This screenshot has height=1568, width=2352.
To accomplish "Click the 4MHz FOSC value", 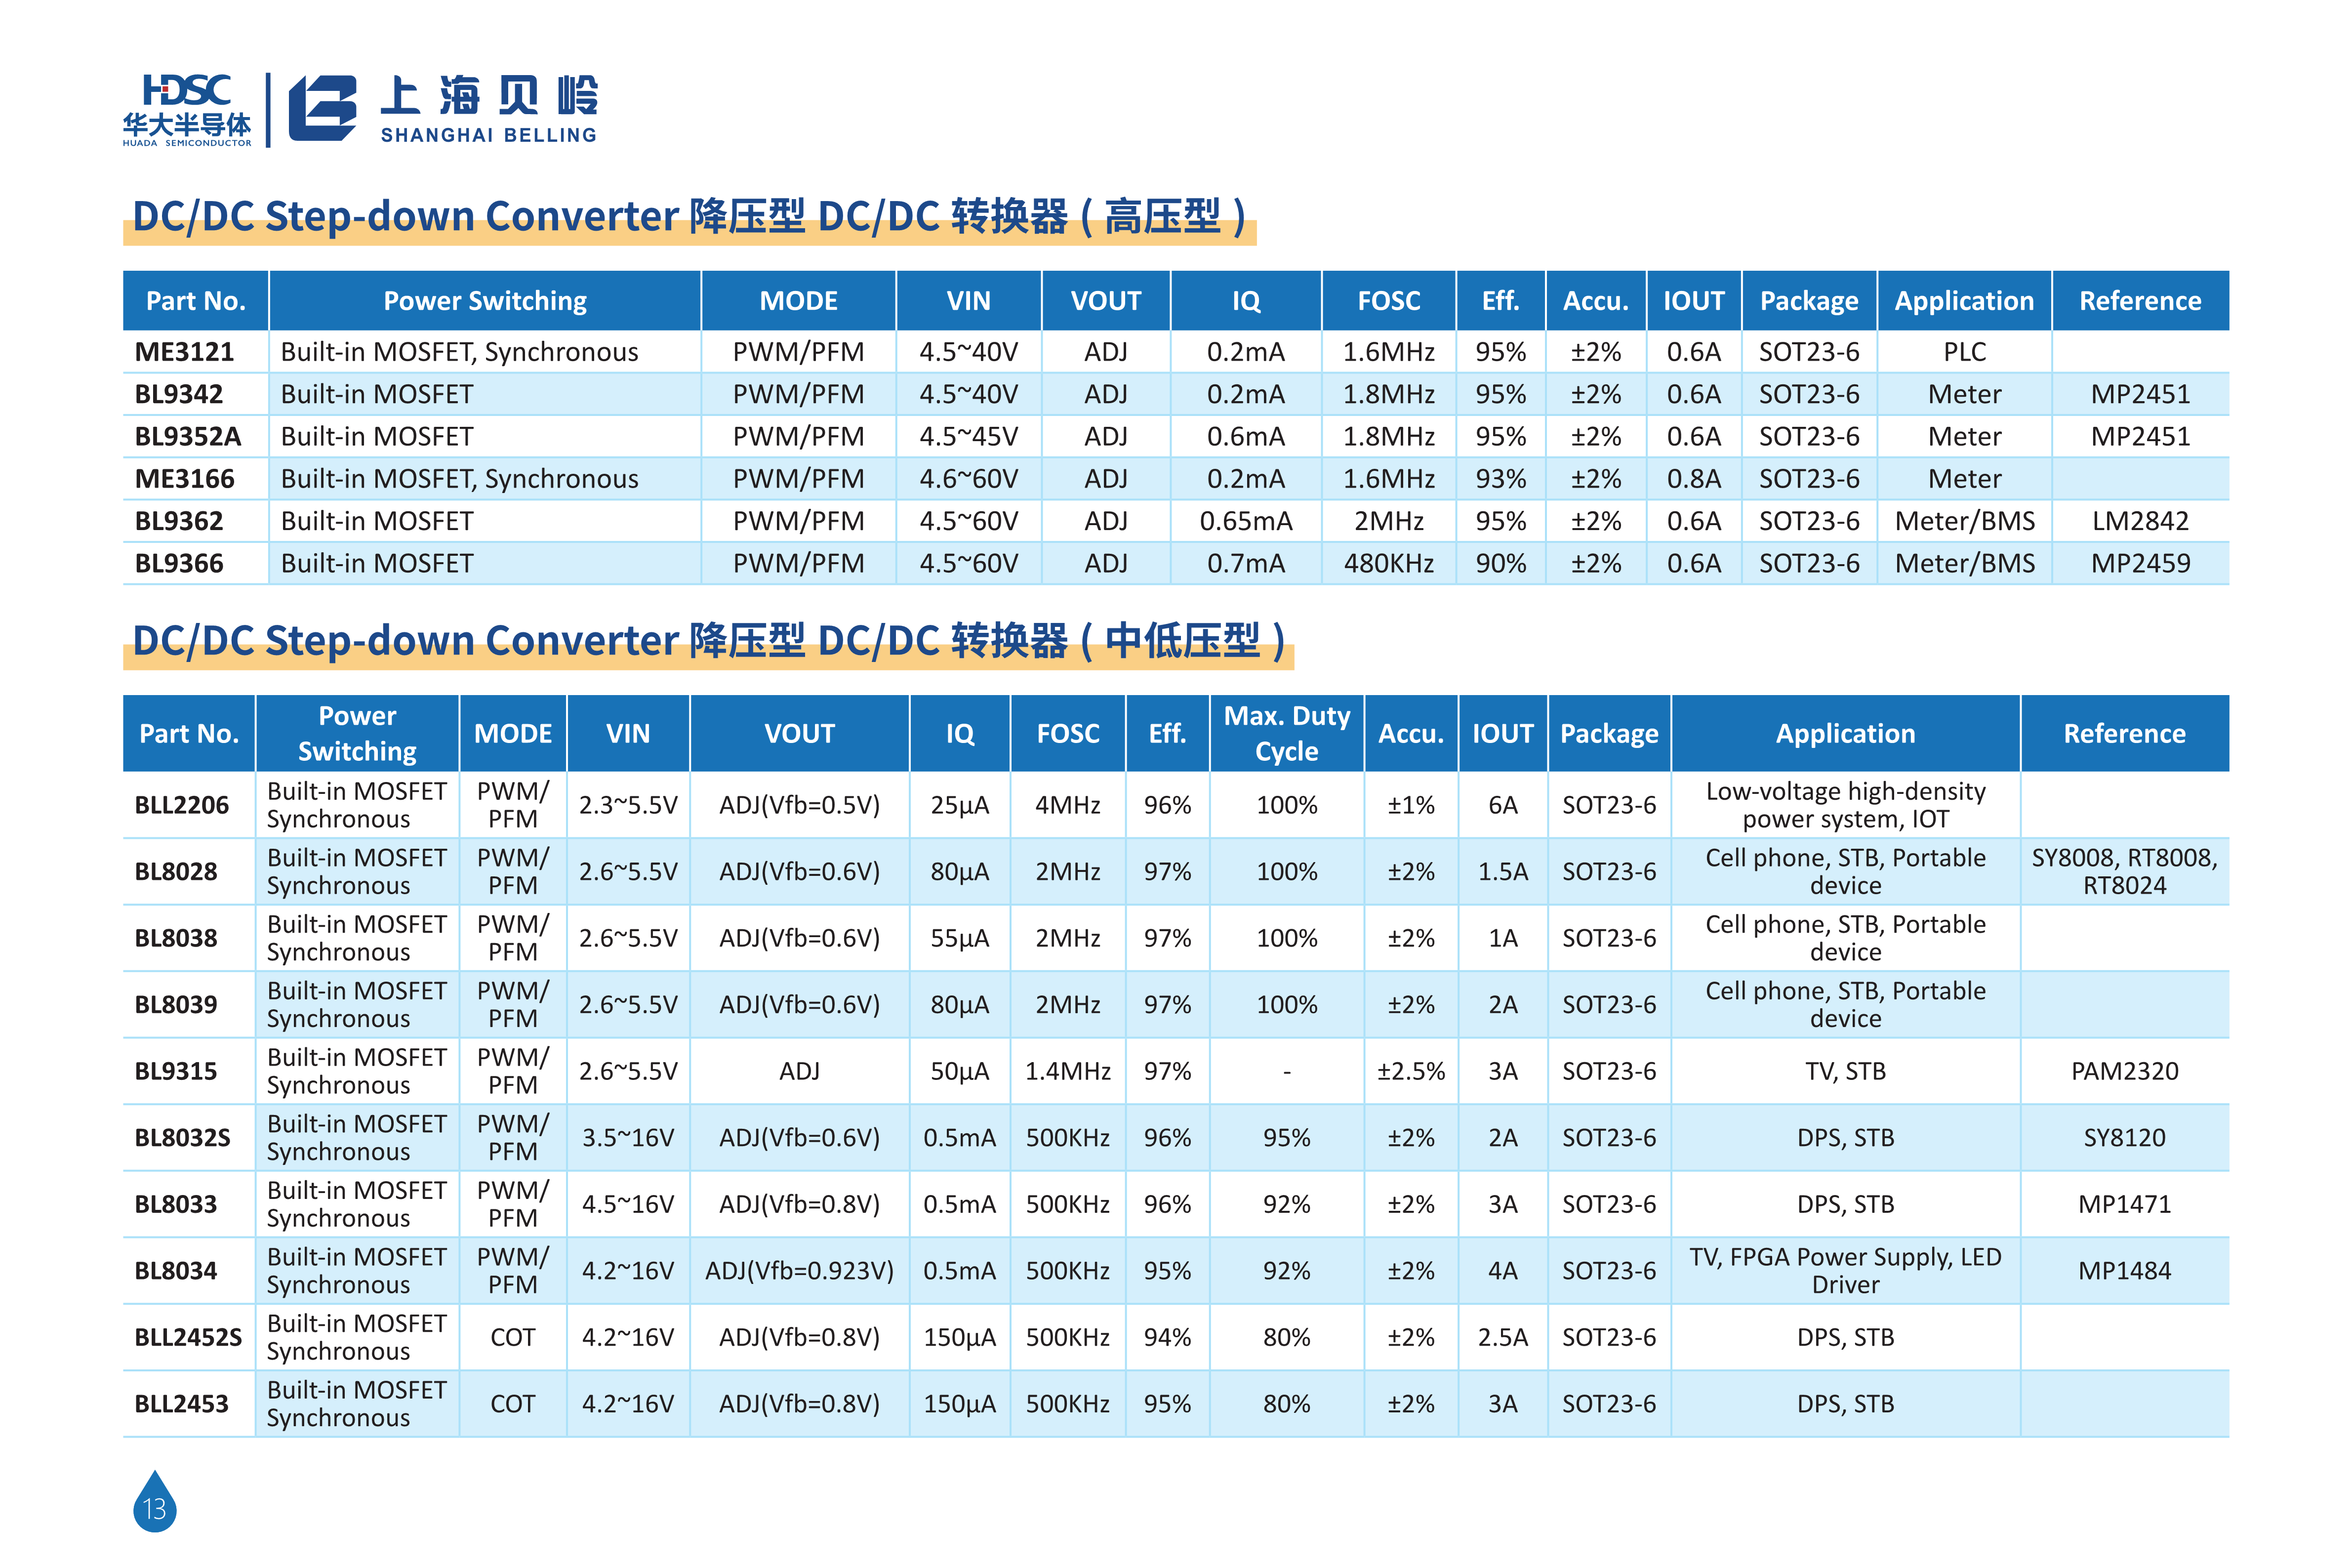I will pyautogui.click(x=1067, y=805).
